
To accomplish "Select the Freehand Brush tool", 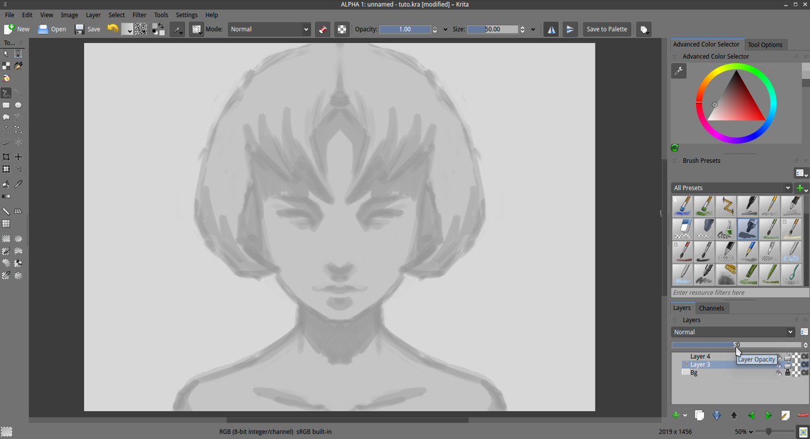I will coord(6,93).
